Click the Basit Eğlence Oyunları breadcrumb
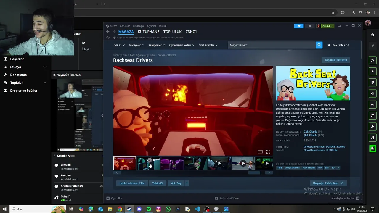379x213 pixels. click(142, 55)
